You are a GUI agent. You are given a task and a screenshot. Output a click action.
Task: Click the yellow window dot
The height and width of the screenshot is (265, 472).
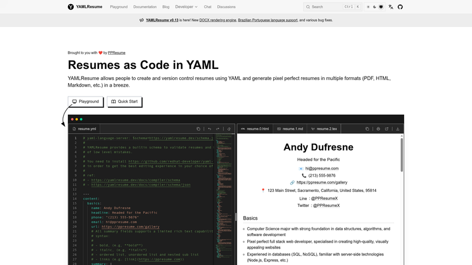(77, 120)
